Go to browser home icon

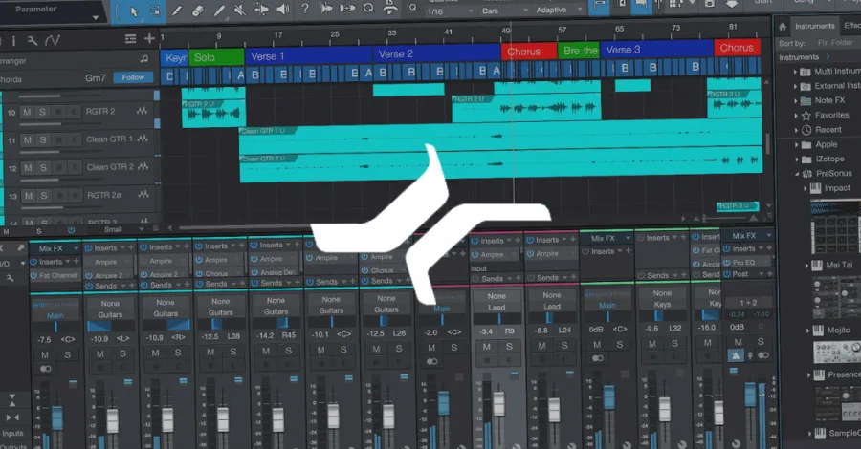(x=782, y=27)
